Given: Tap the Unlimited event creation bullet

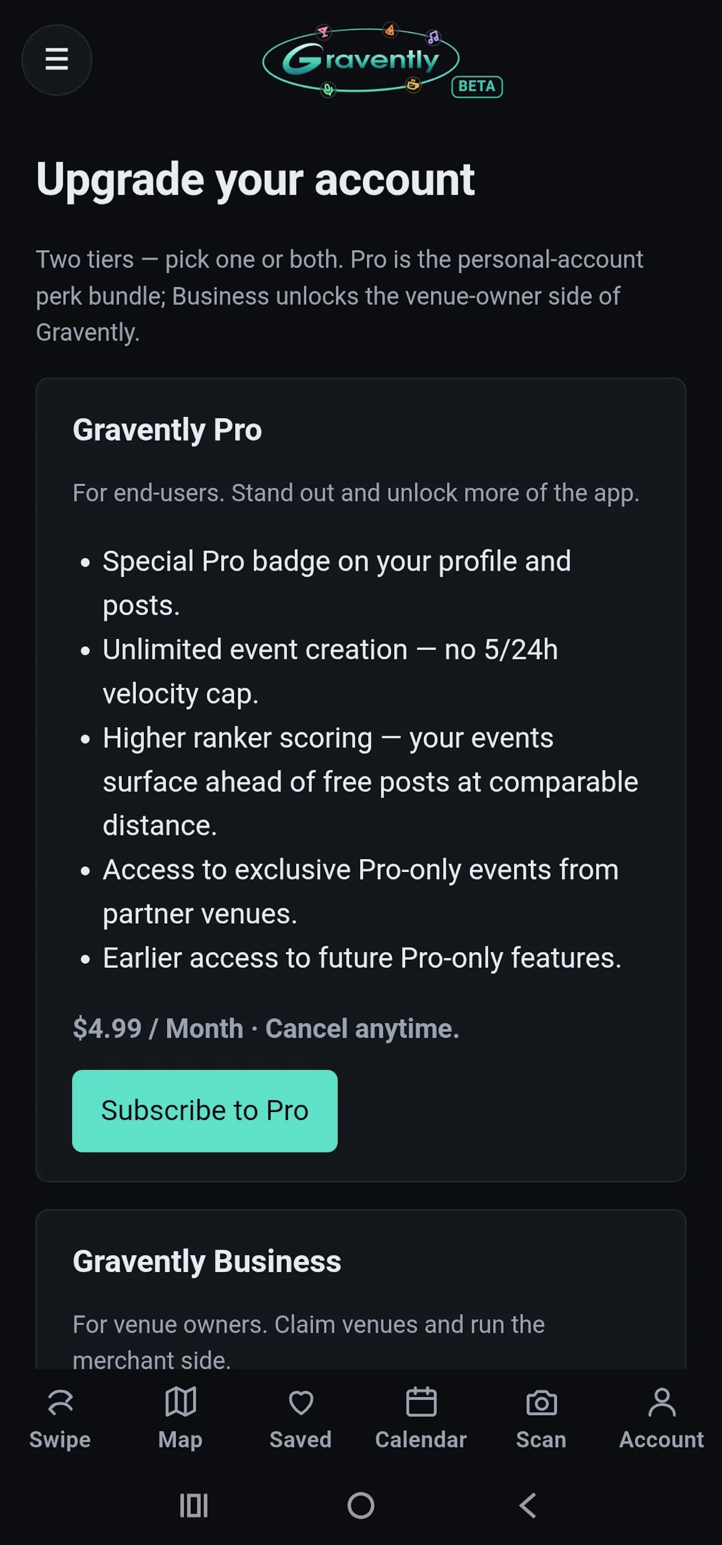Looking at the screenshot, I should point(330,672).
